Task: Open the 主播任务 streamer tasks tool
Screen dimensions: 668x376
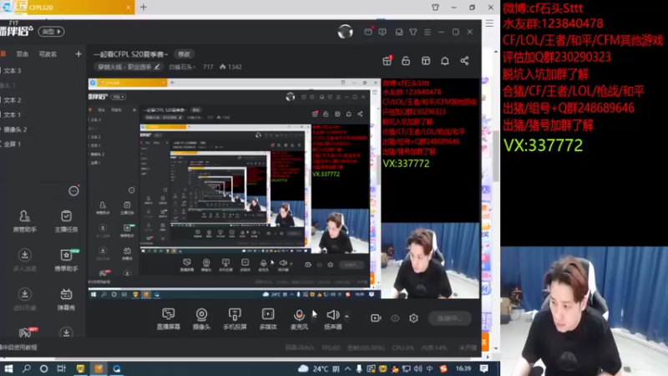Action: click(66, 221)
